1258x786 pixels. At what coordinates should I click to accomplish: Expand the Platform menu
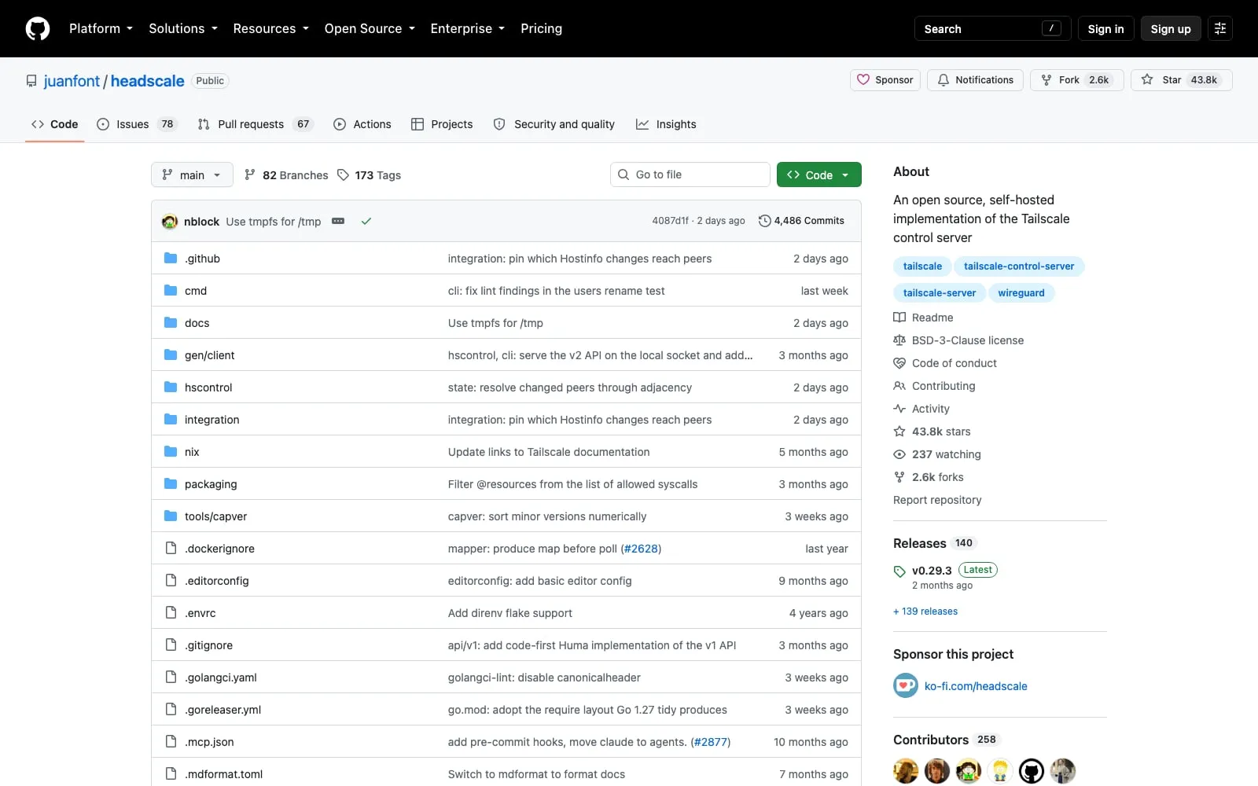101,28
